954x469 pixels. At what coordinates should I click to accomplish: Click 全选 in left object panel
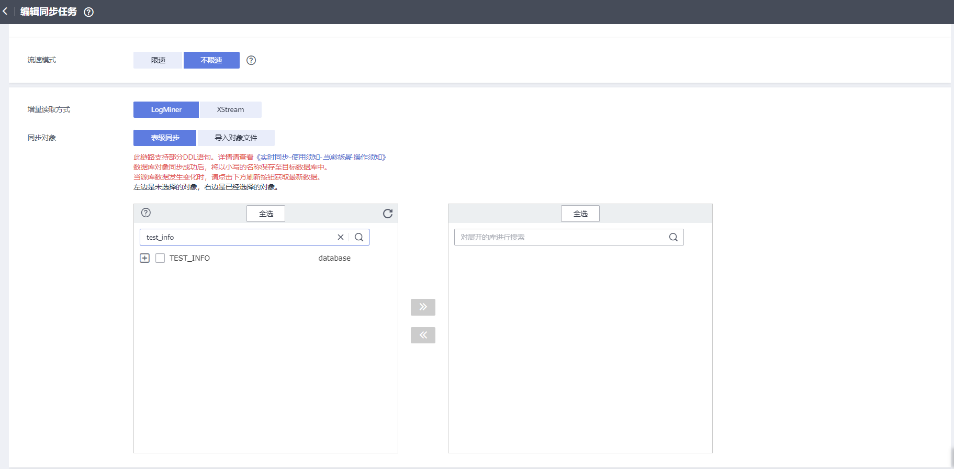click(x=266, y=214)
